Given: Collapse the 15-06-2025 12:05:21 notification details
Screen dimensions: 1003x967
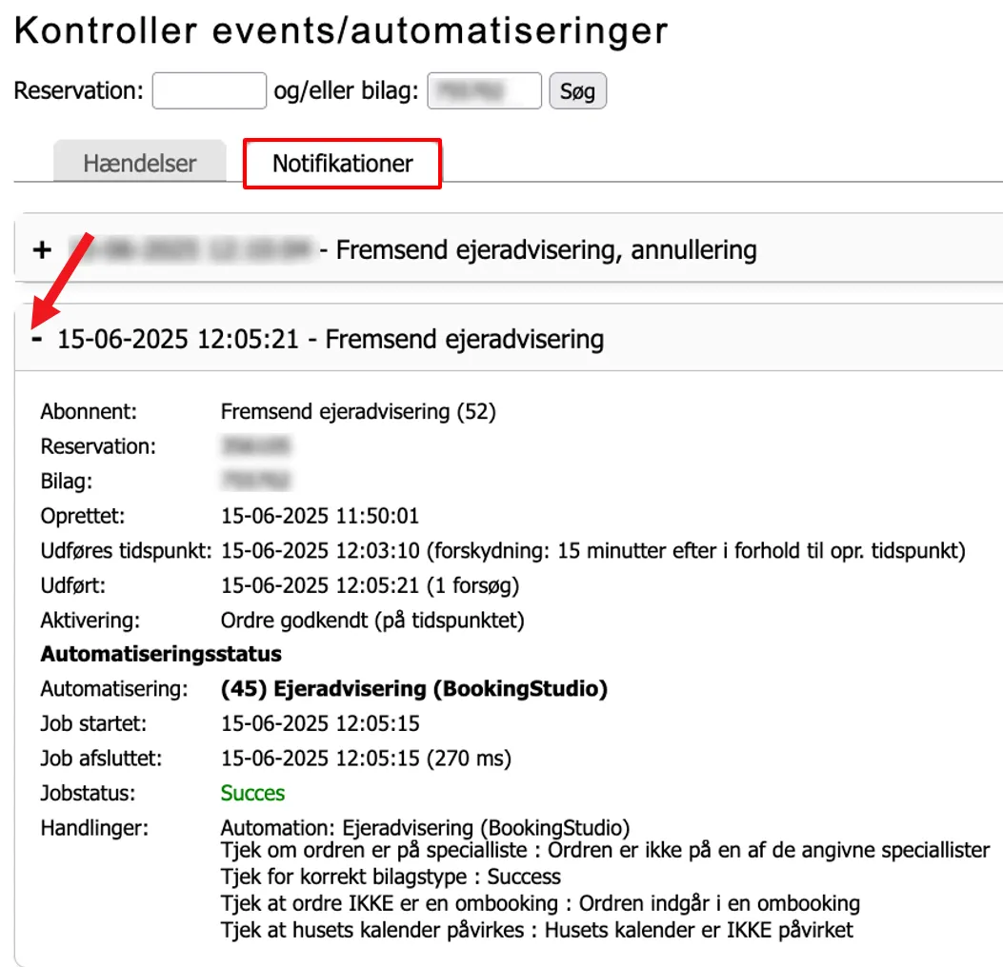Looking at the screenshot, I should pyautogui.click(x=36, y=337).
